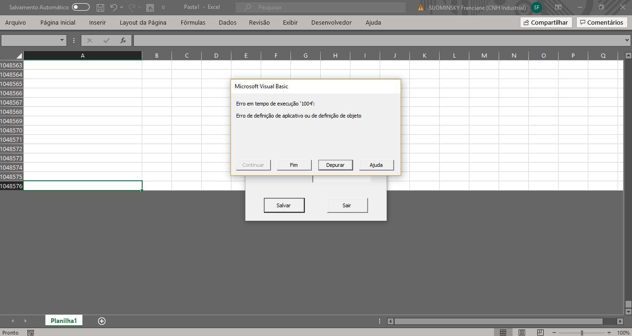Click the warning triangle icon beside account name
The width and height of the screenshot is (632, 336).
pyautogui.click(x=421, y=7)
